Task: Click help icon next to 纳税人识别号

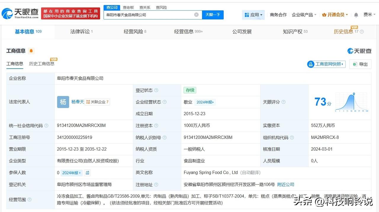Action: click(165, 138)
